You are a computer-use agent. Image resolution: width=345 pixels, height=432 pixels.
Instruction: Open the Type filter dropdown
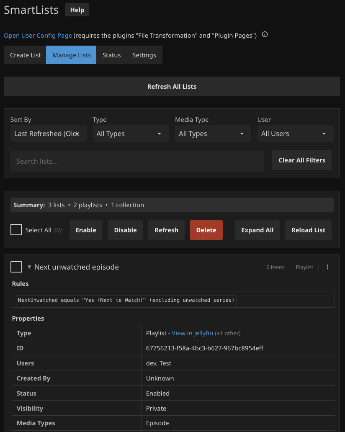point(131,134)
